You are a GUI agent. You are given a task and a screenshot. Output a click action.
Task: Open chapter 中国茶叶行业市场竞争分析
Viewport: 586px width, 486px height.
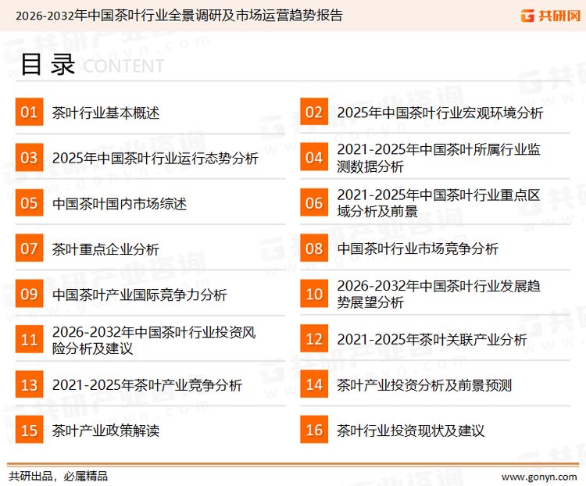[417, 249]
